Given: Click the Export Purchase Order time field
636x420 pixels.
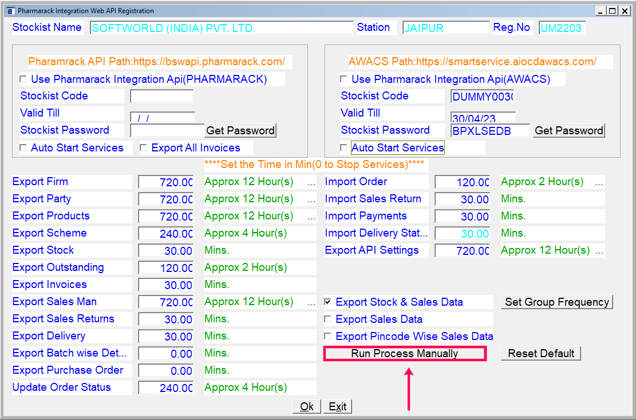Looking at the screenshot, I should tap(166, 371).
